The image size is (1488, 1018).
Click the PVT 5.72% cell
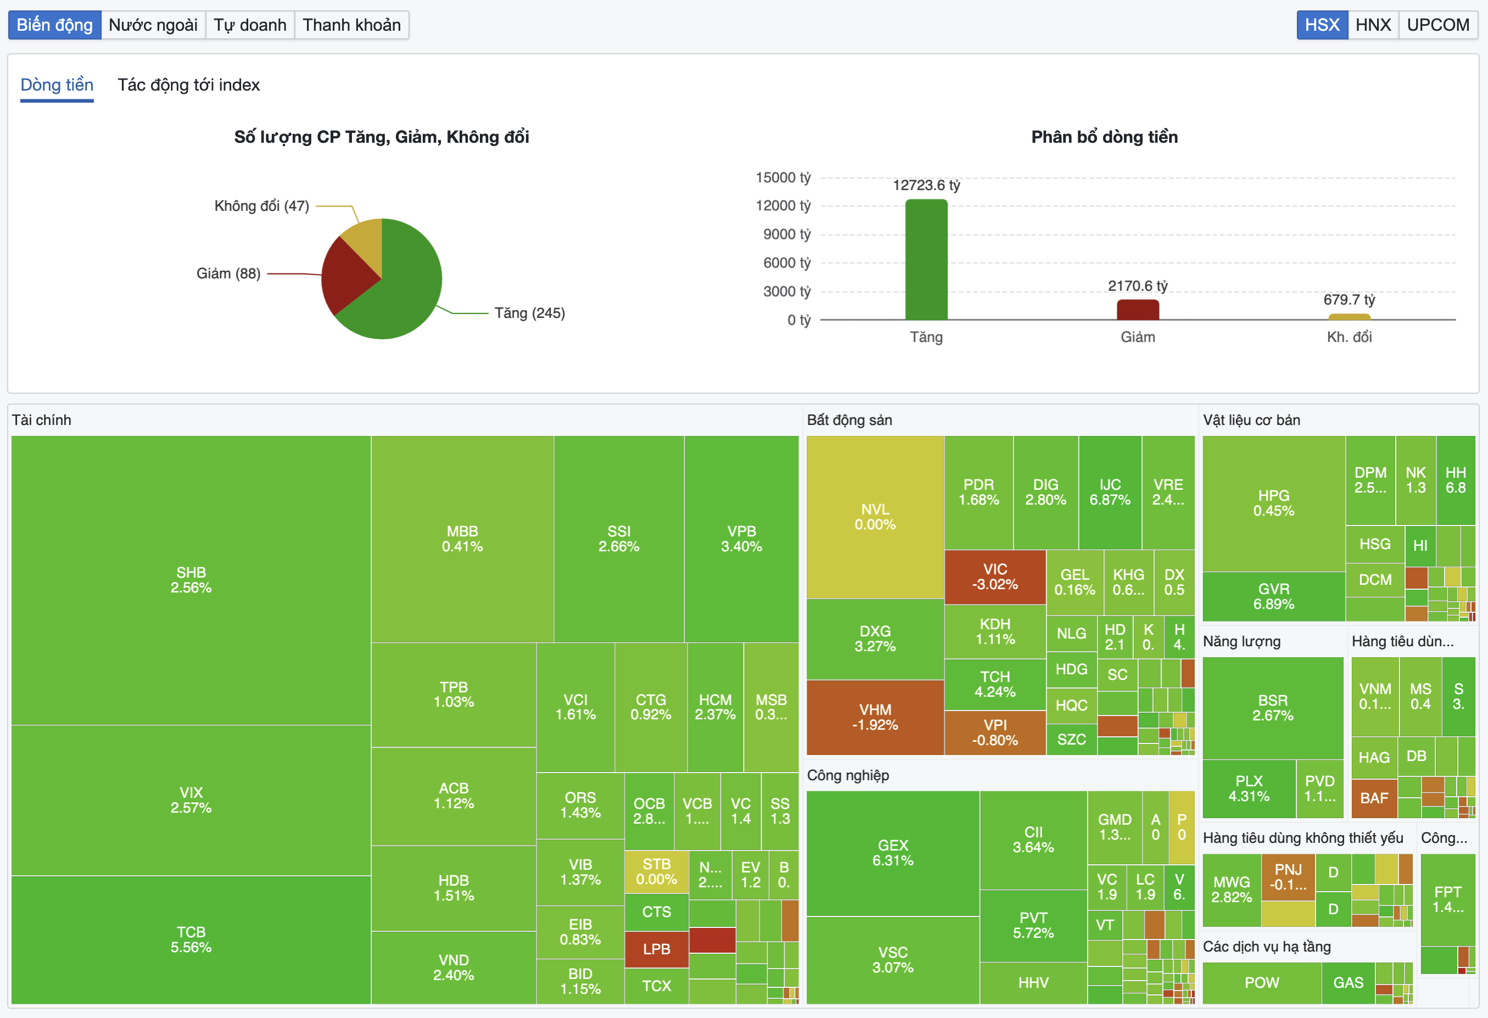pyautogui.click(x=1033, y=926)
